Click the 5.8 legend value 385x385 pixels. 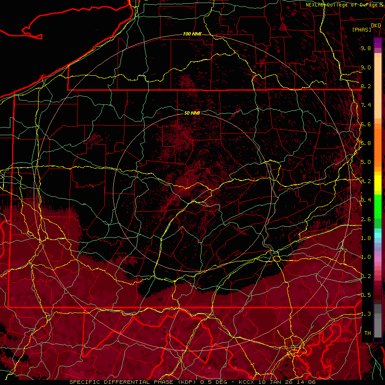click(x=366, y=143)
